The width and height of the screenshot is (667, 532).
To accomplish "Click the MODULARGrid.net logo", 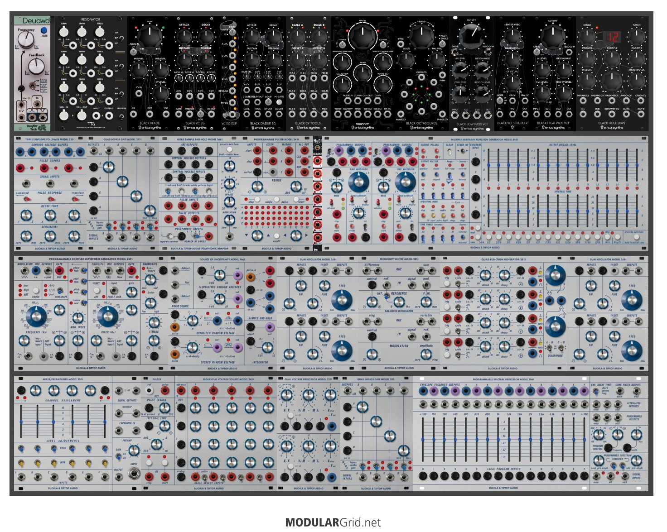I will click(x=333, y=522).
